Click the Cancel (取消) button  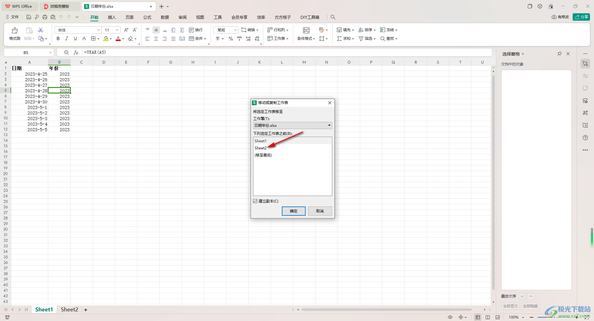pyautogui.click(x=320, y=211)
